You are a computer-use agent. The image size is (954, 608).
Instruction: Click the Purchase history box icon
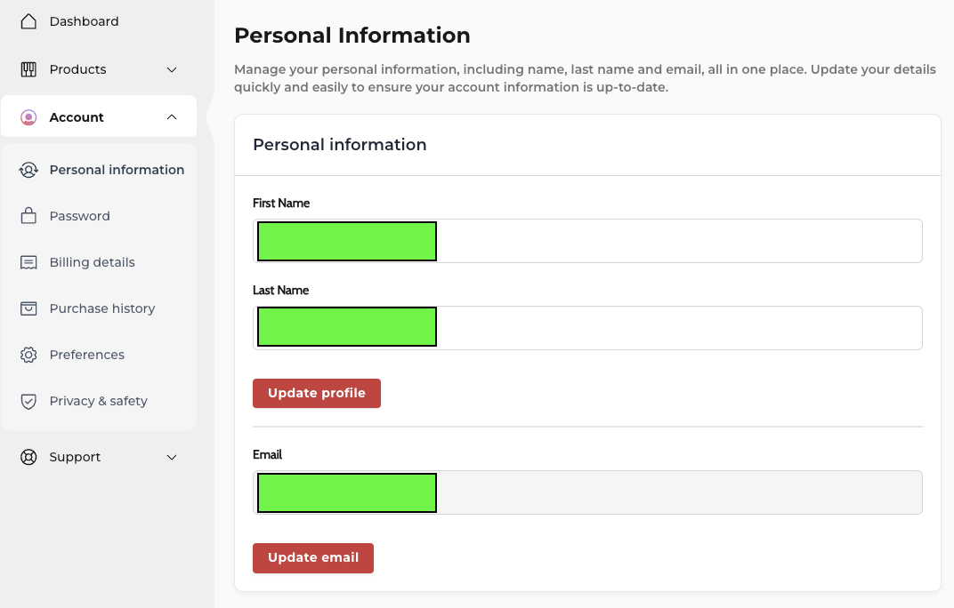(x=28, y=308)
